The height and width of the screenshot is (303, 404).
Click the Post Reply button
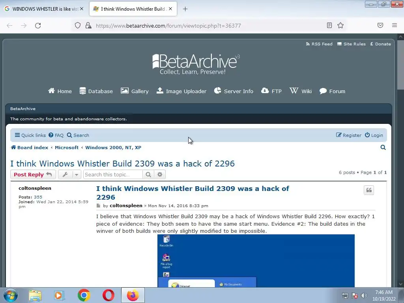(x=33, y=174)
